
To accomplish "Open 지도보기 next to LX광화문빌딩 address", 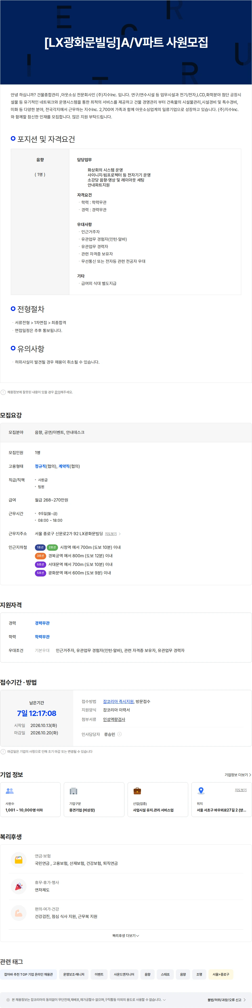I will [111, 534].
